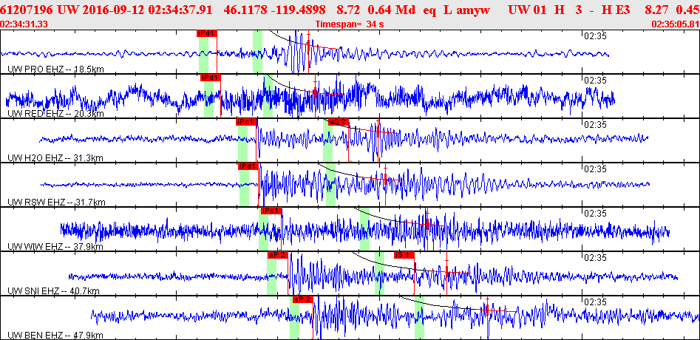Select the iPd1 pick flag on PRO trace
The width and height of the screenshot is (700, 340).
point(206,33)
